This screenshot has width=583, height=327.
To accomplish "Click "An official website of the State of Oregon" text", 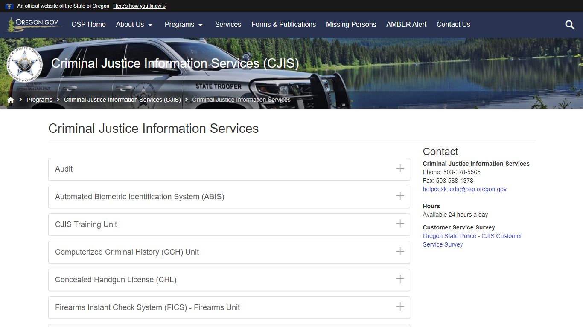I will point(63,6).
